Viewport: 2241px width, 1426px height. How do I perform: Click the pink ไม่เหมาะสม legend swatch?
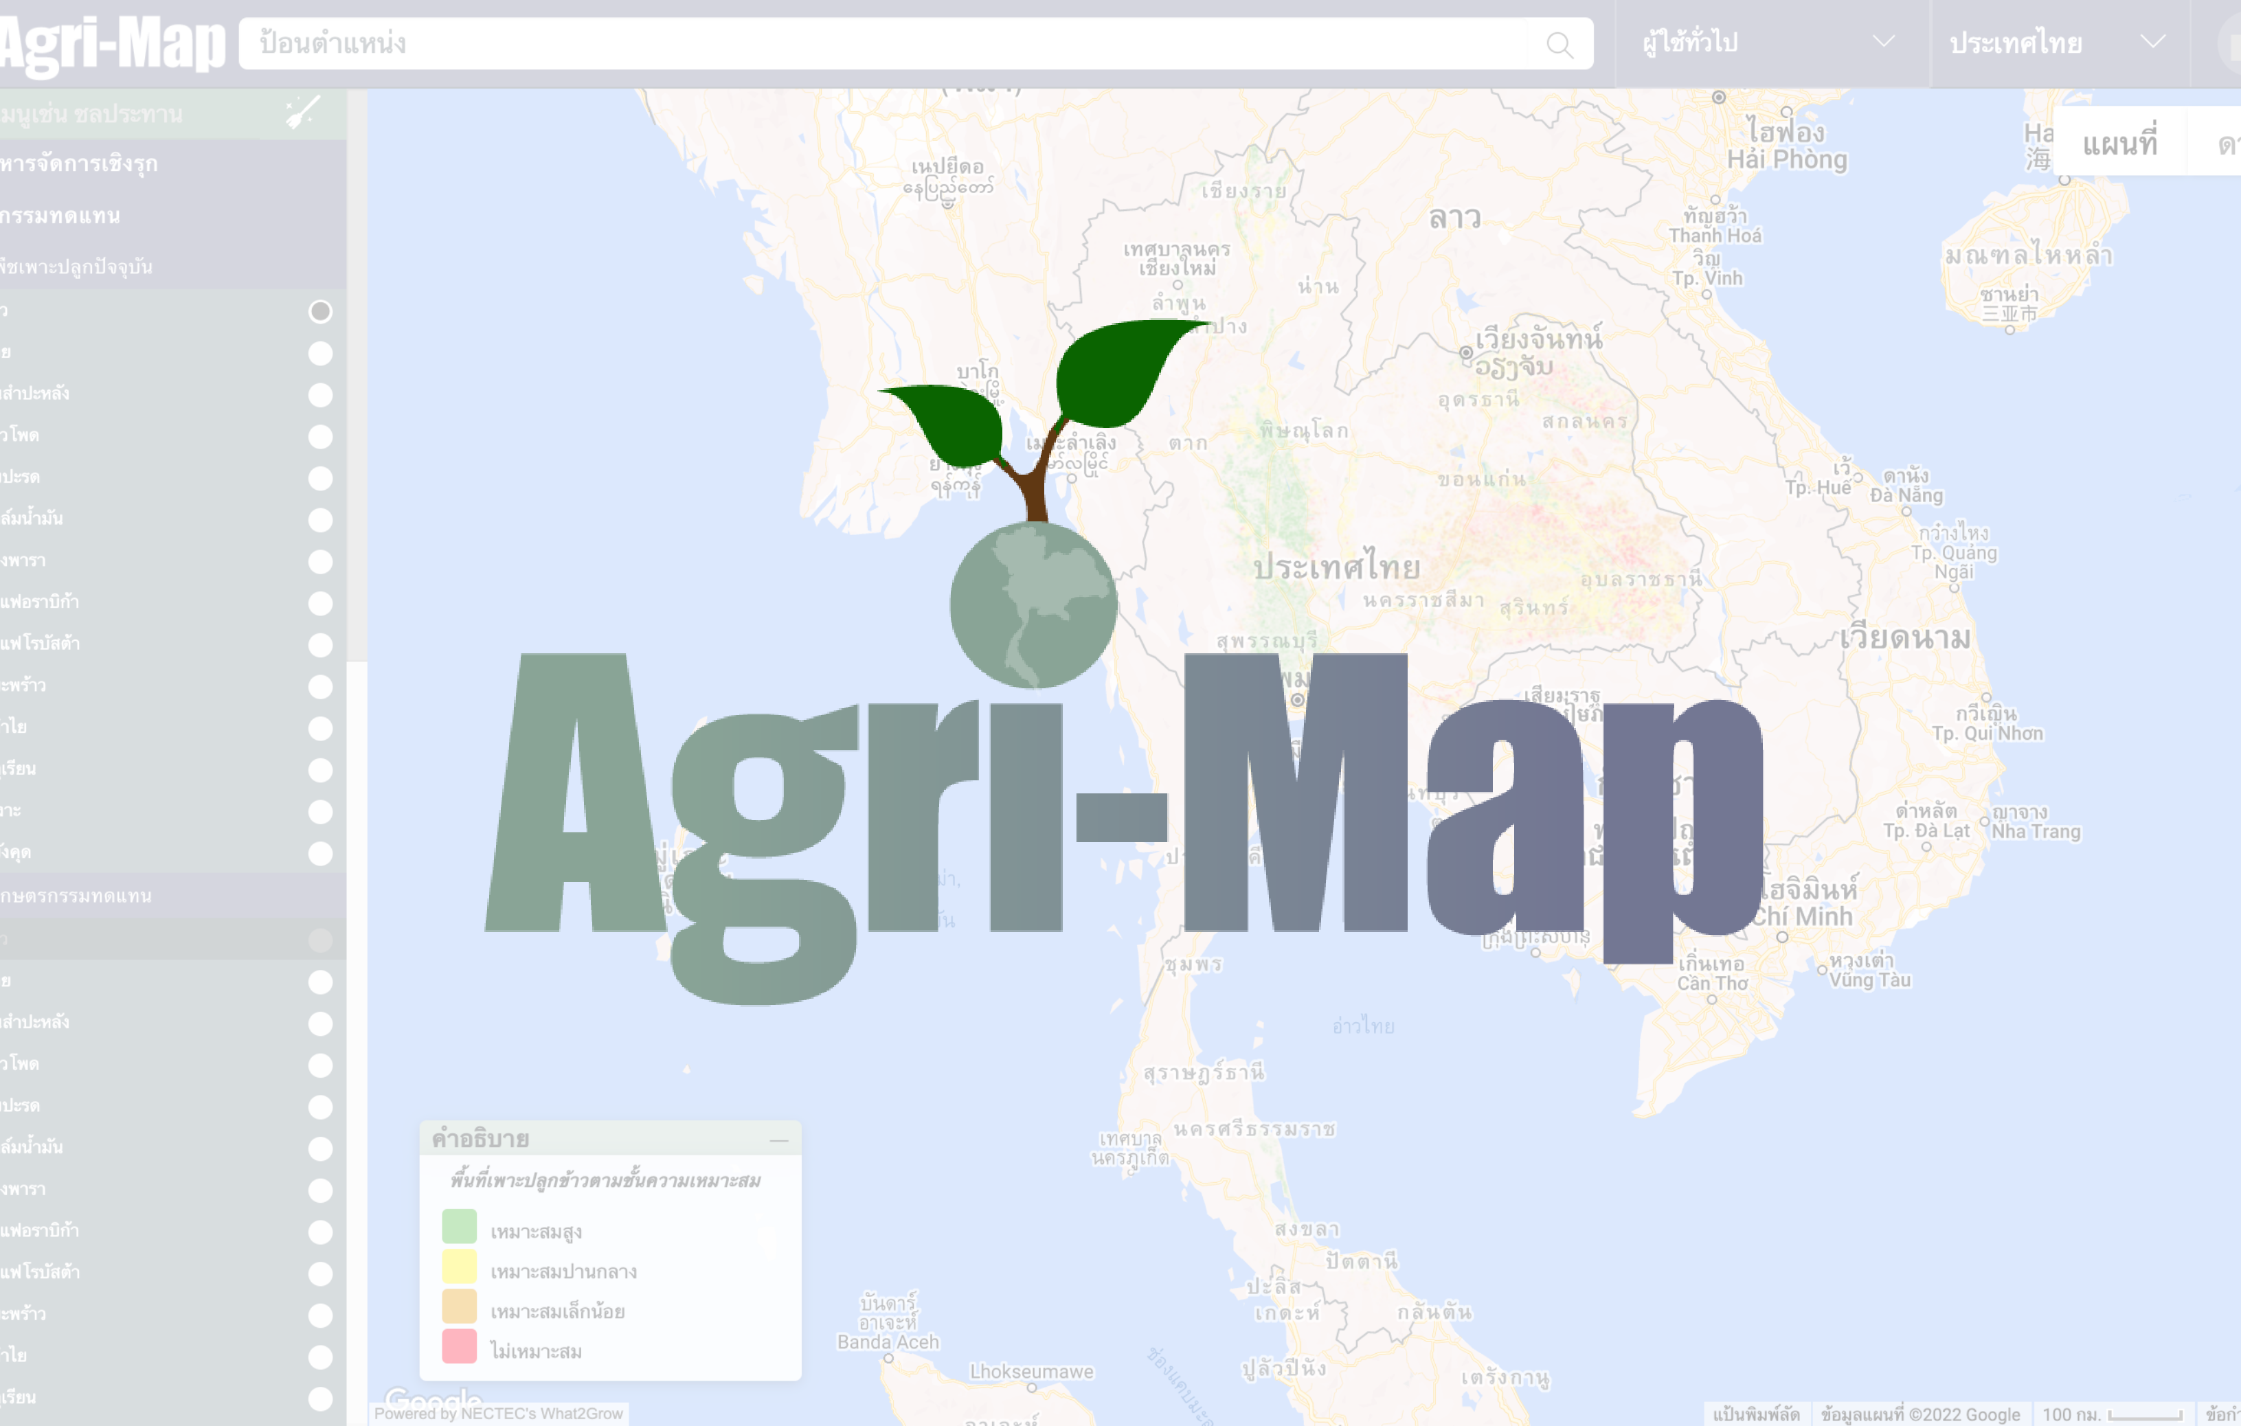[459, 1347]
